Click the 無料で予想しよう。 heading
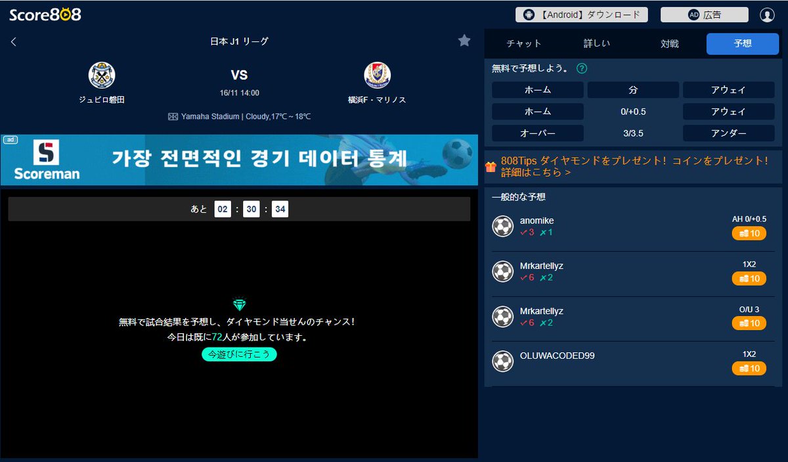 pyautogui.click(x=531, y=68)
